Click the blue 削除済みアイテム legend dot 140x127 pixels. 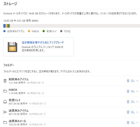click(x=5, y=31)
